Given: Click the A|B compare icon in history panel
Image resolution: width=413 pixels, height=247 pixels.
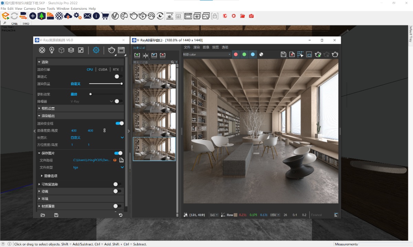Looking at the screenshot, I should point(145,55).
